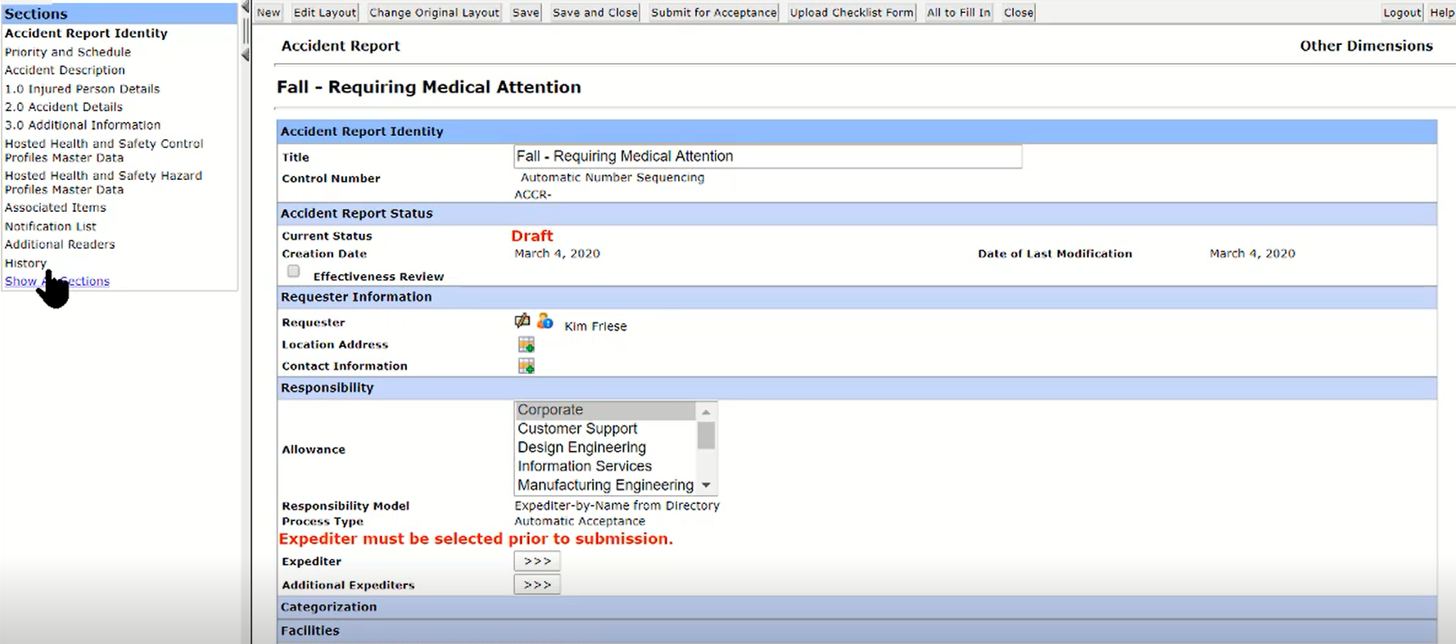Open the Expediter selector button

coord(537,561)
